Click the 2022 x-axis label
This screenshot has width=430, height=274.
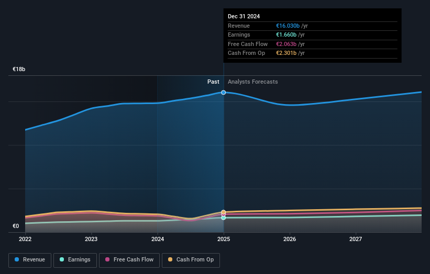(25, 239)
